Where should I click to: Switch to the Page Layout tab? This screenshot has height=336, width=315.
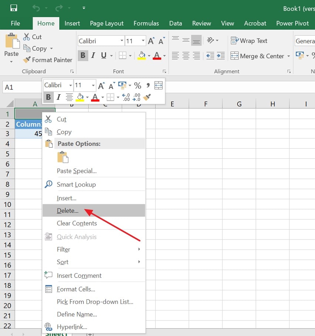coord(107,23)
